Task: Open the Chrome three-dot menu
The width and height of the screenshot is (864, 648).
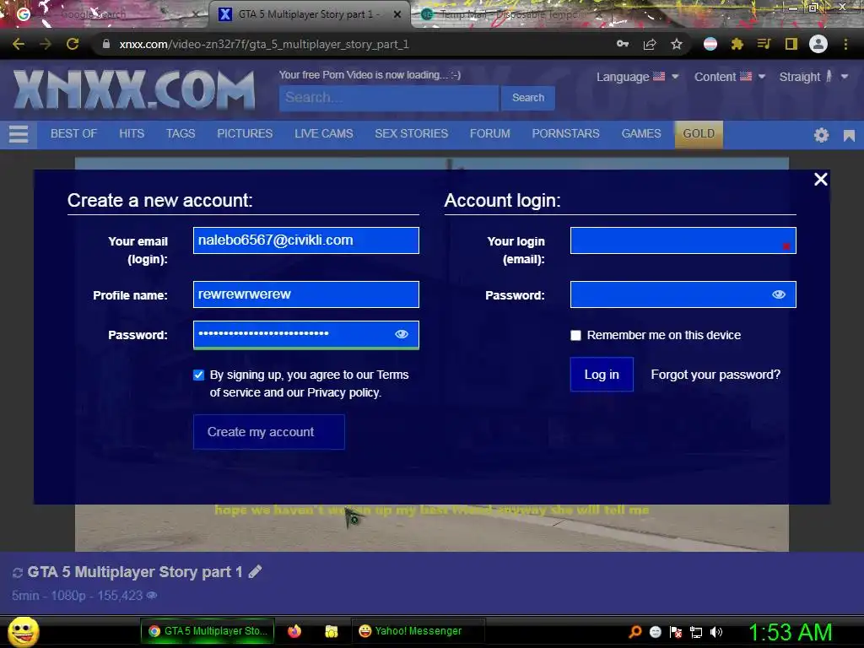Action: (845, 44)
